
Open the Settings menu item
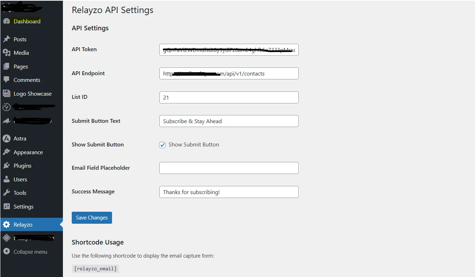pos(23,206)
